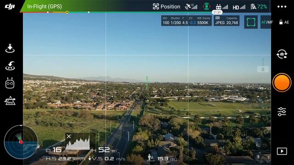Screen dimensions: 294x165
Task: Tap the orange shutter record button
Action: point(282,82)
